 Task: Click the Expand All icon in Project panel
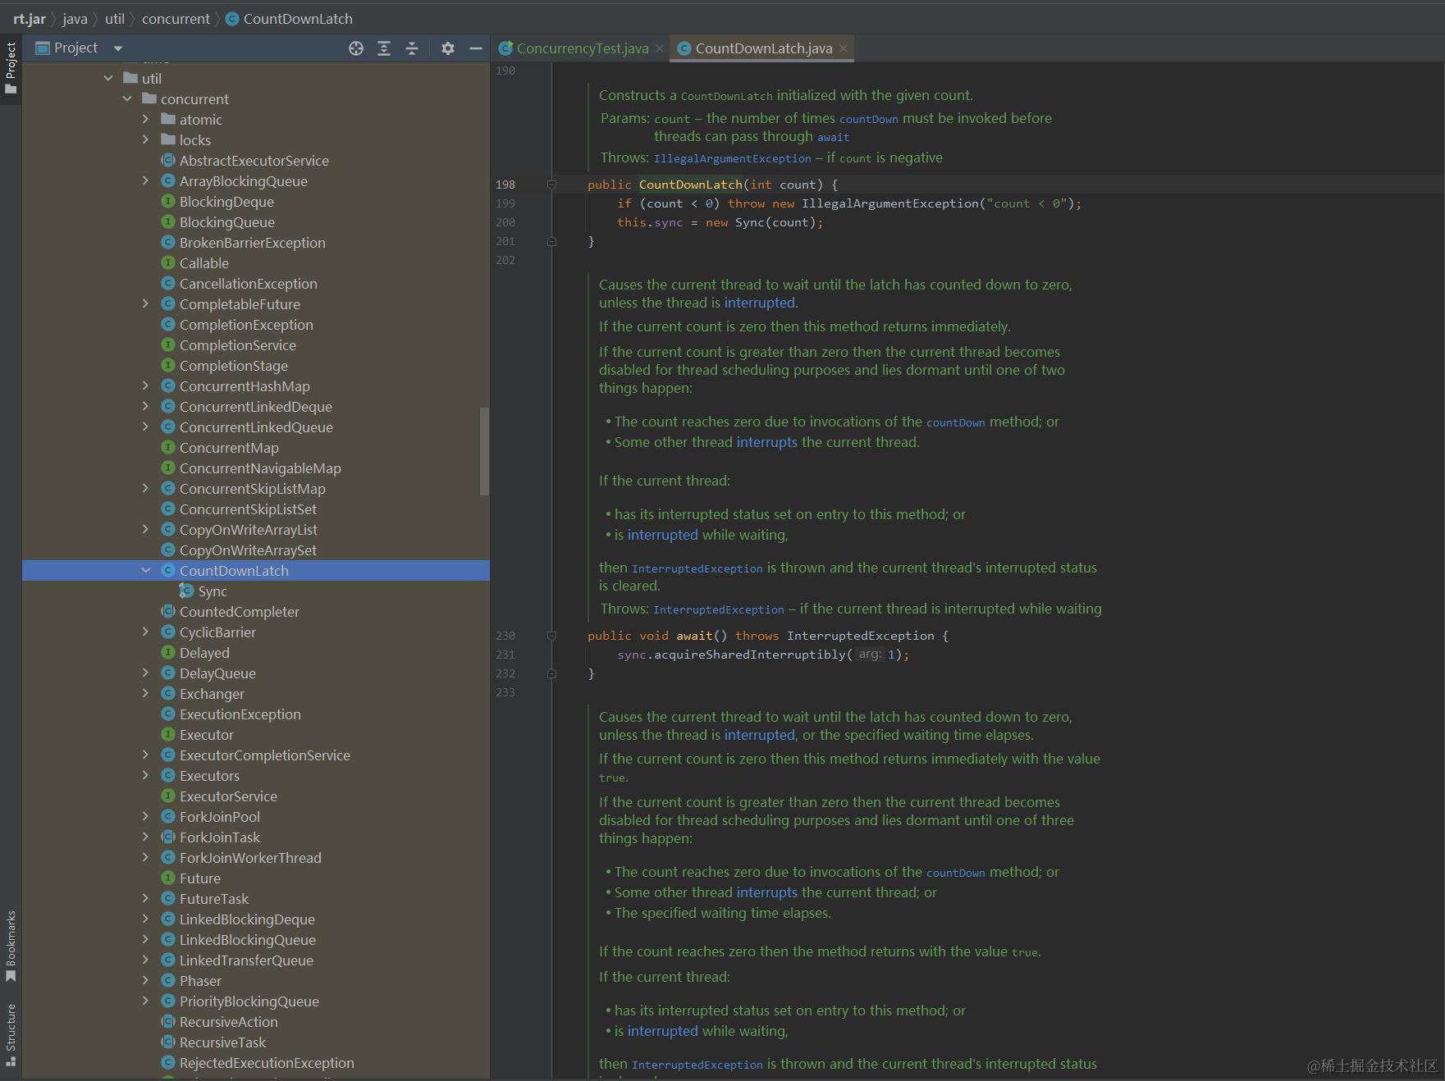[383, 48]
